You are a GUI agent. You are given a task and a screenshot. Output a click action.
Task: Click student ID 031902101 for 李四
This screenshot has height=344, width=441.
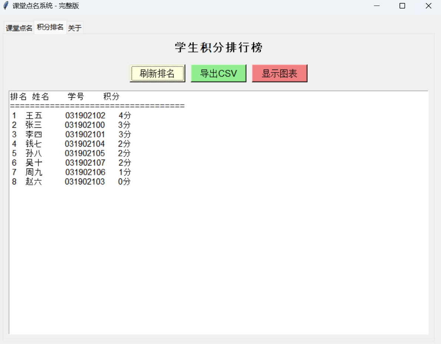85,134
